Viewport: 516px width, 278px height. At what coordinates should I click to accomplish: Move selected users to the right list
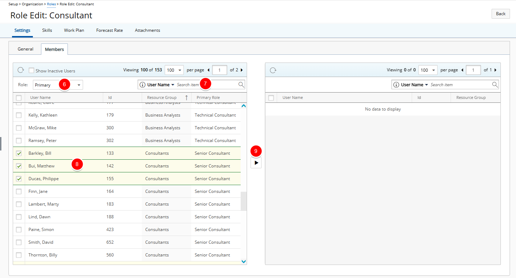[256, 163]
